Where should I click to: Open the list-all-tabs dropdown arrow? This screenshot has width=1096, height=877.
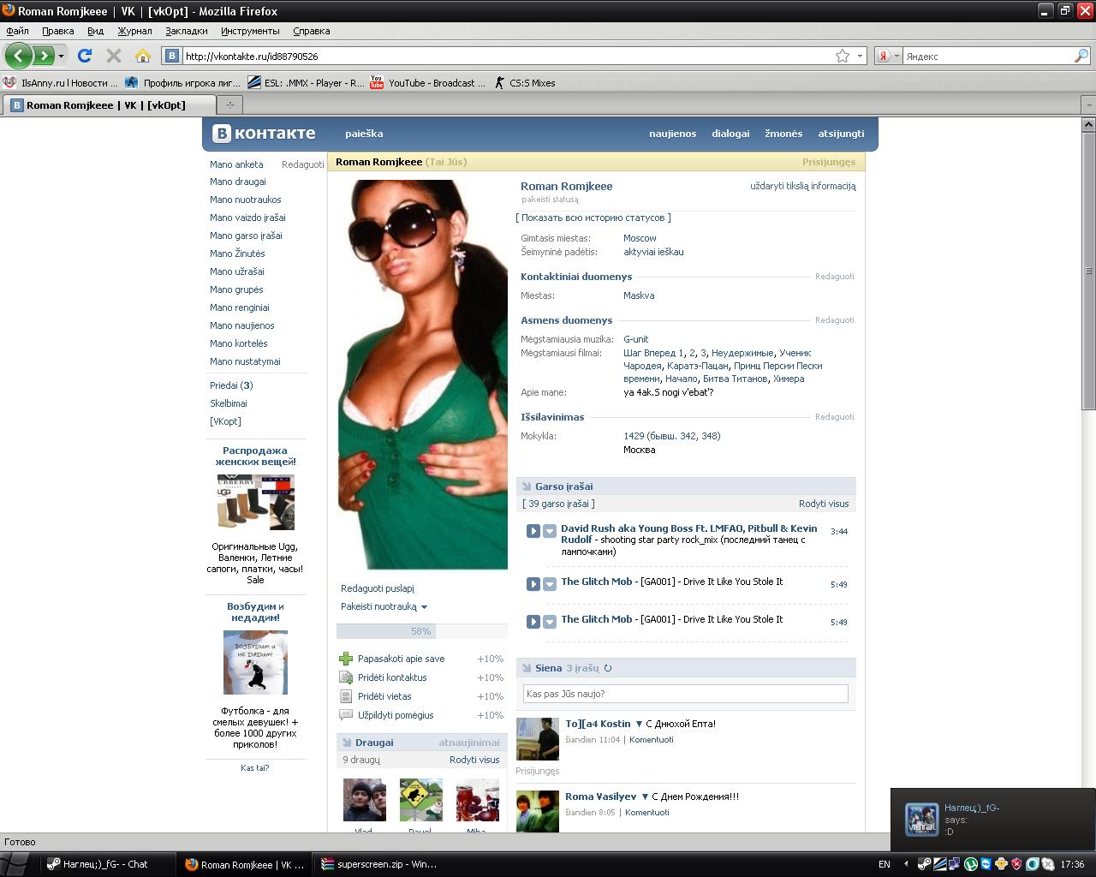coord(1088,104)
